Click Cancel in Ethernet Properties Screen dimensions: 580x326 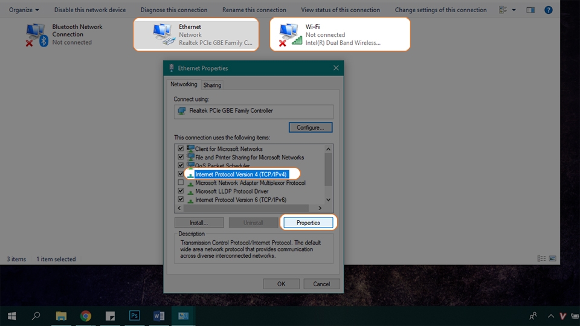(321, 284)
